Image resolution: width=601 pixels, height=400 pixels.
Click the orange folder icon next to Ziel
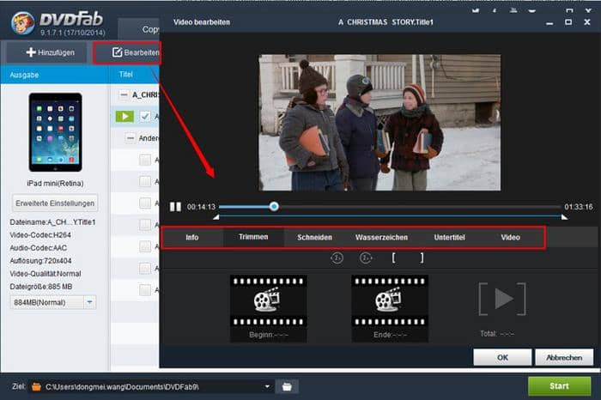click(x=36, y=386)
